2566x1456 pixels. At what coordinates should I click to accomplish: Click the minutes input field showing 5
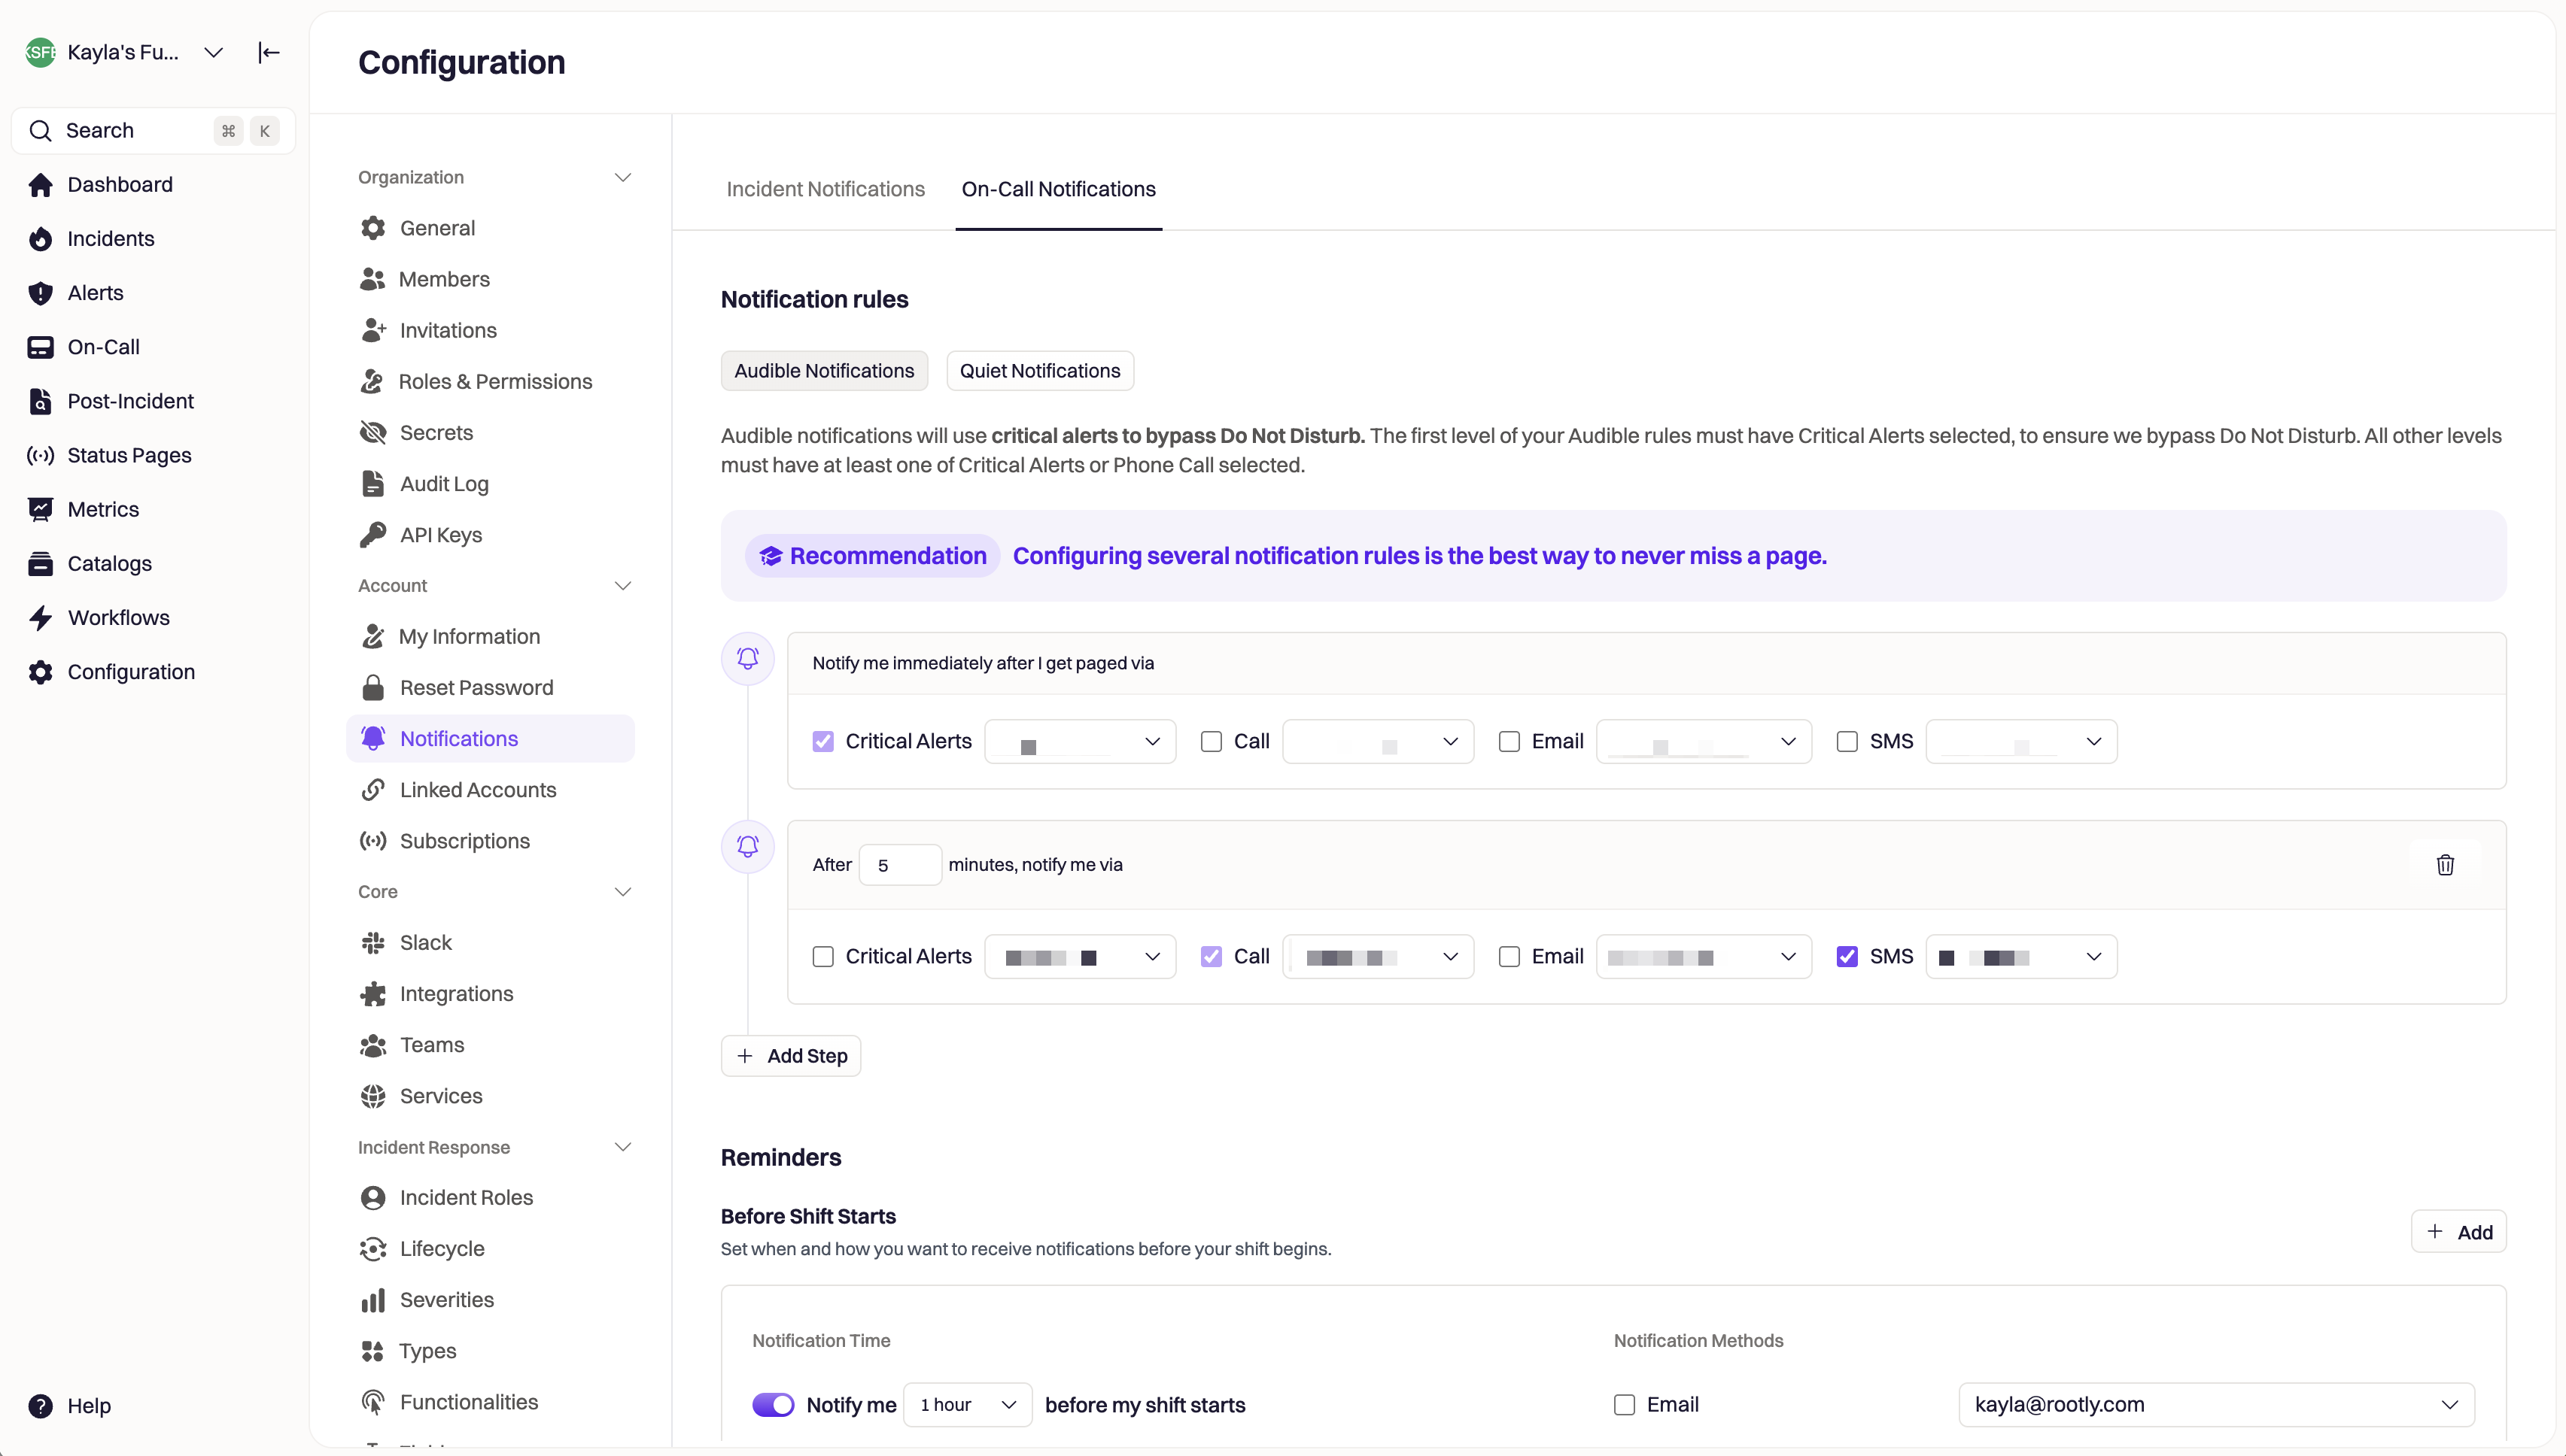pyautogui.click(x=899, y=866)
